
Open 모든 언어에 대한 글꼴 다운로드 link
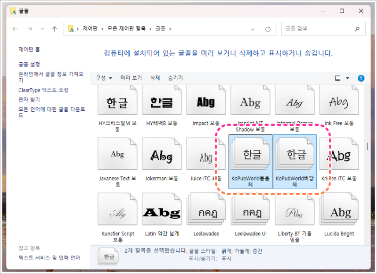pyautogui.click(x=52, y=112)
